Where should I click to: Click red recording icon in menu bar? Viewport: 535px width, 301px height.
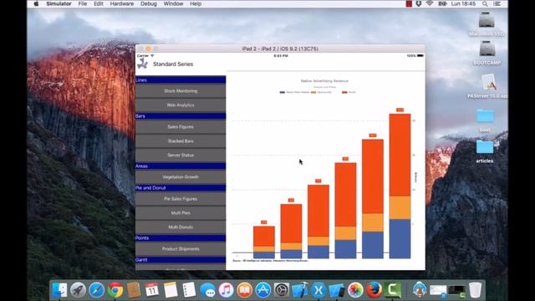409,3
